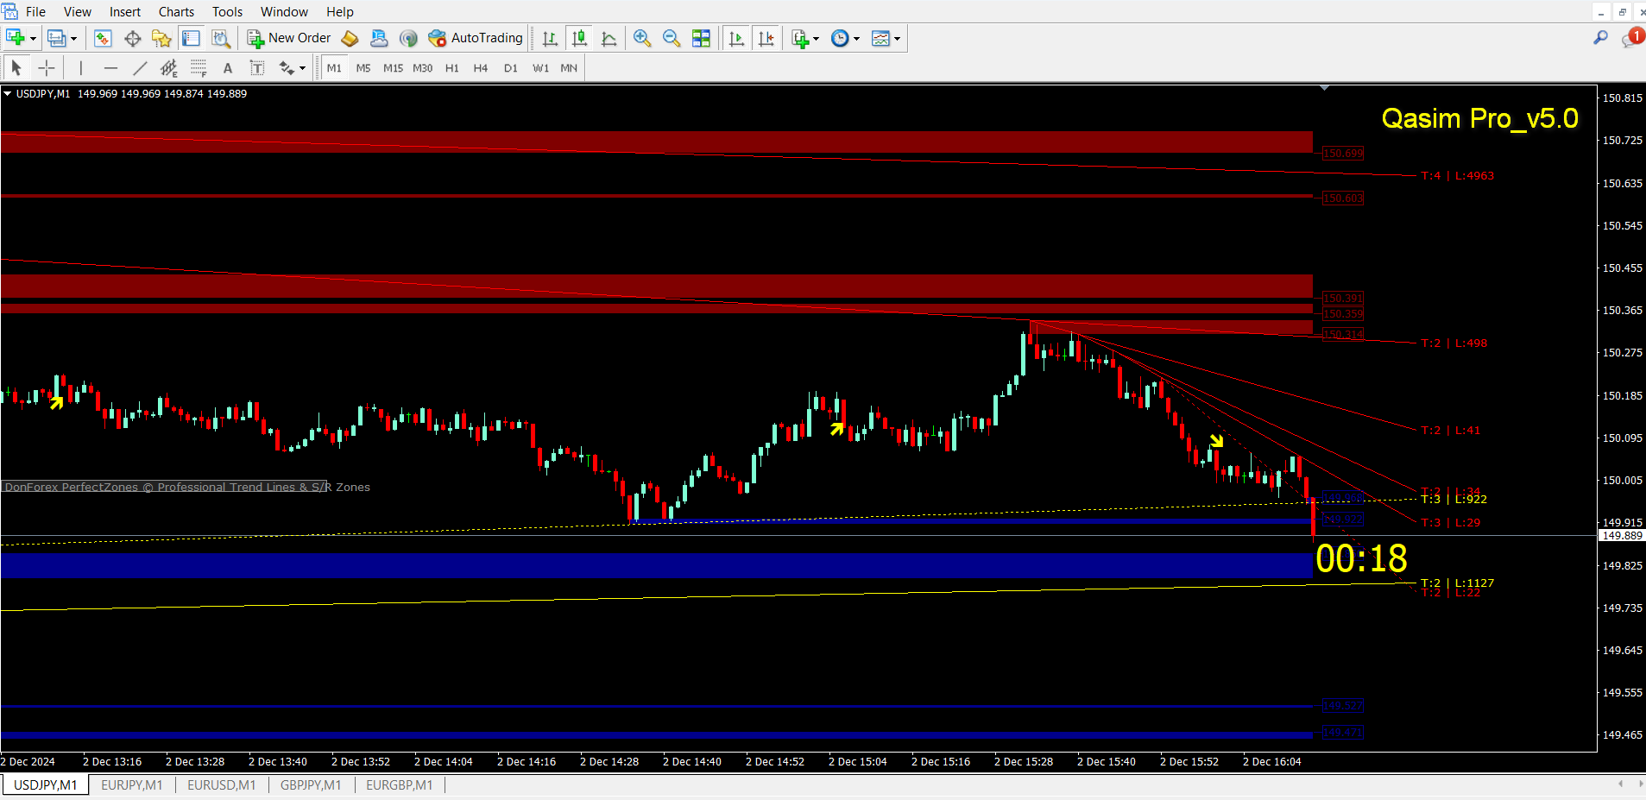Switch chart to candlesticks style
Image resolution: width=1646 pixels, height=800 pixels.
click(x=579, y=38)
